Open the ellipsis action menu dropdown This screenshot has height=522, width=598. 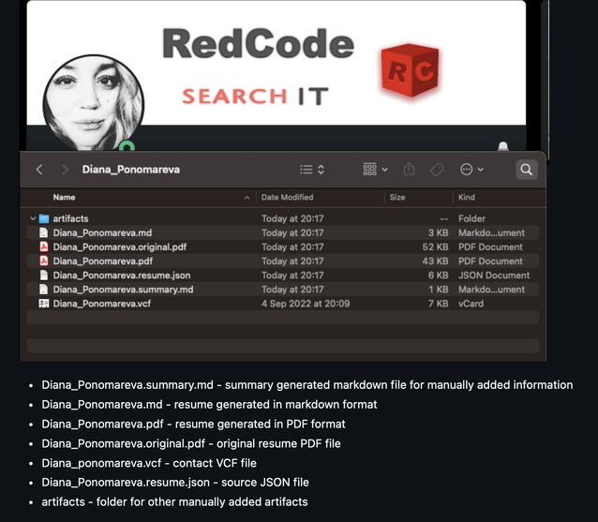(471, 170)
